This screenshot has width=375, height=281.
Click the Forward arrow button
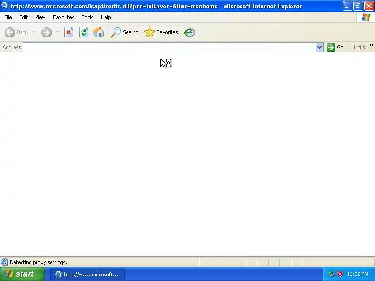tap(46, 32)
